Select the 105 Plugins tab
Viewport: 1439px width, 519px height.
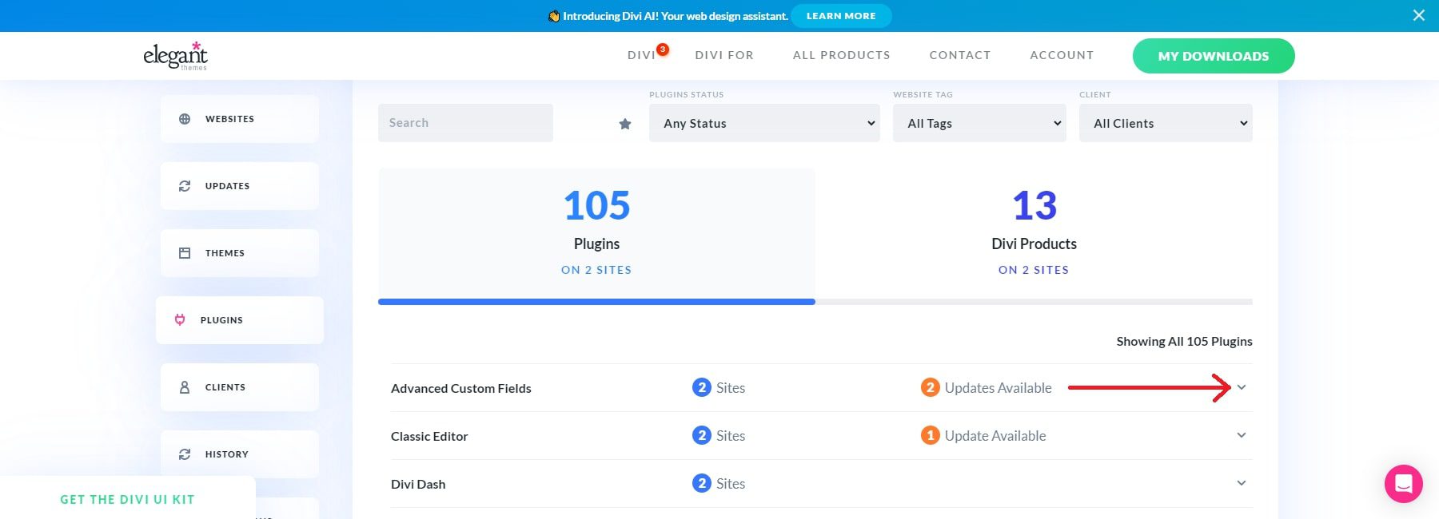596,234
